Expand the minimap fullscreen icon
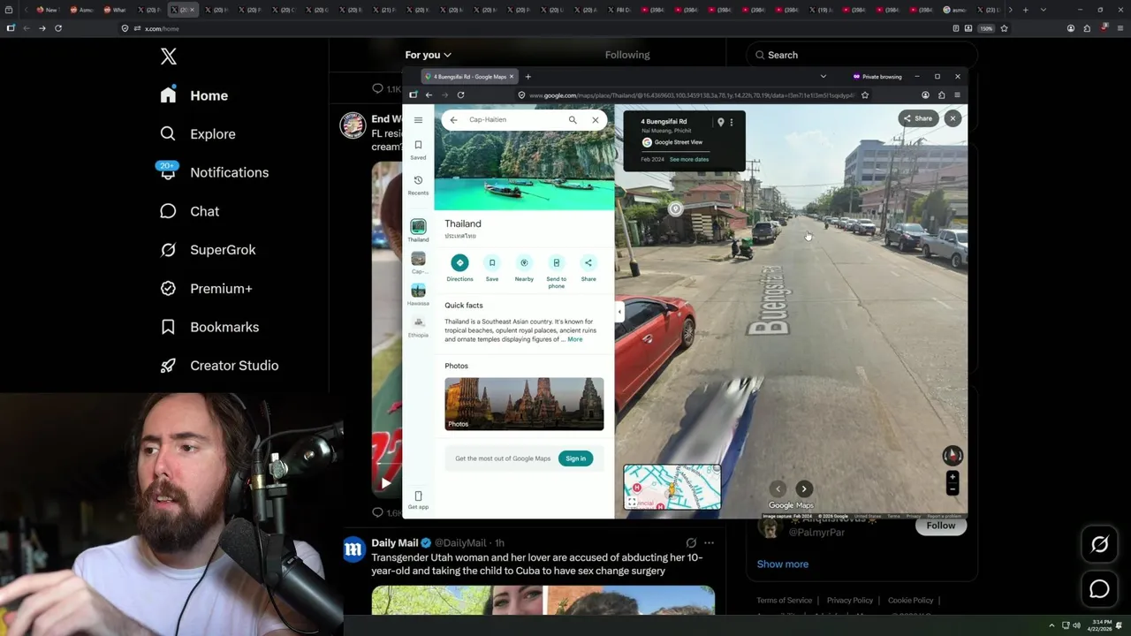Screen dimensions: 1131x636 (631, 502)
